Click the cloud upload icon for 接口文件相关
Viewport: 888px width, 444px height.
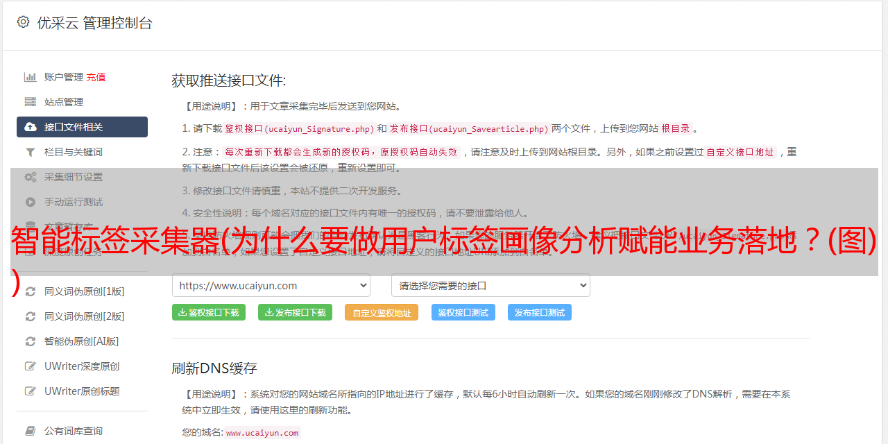[31, 127]
